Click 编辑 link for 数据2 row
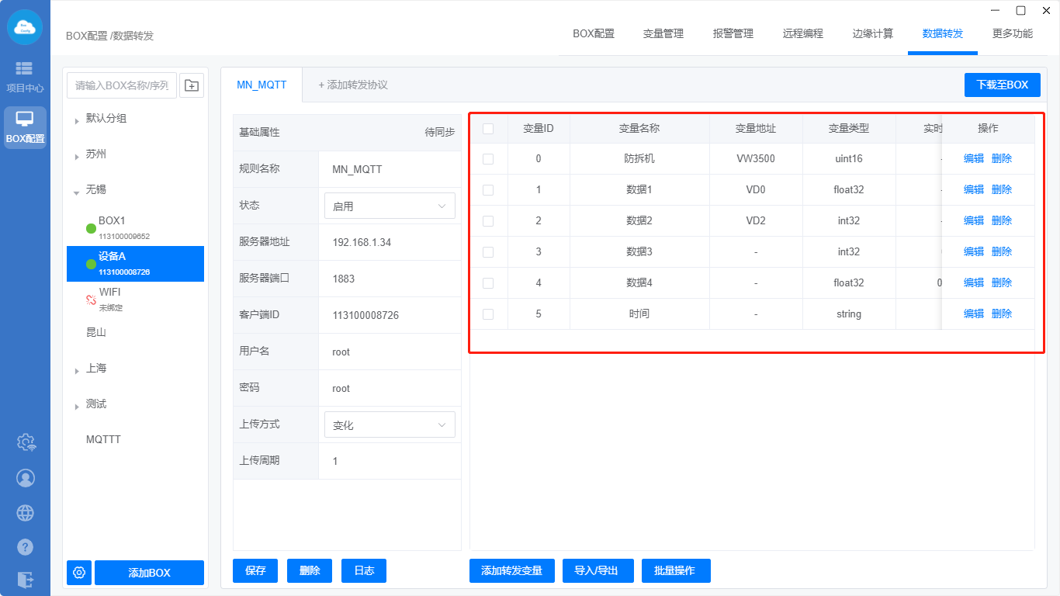This screenshot has width=1060, height=596. coord(973,220)
